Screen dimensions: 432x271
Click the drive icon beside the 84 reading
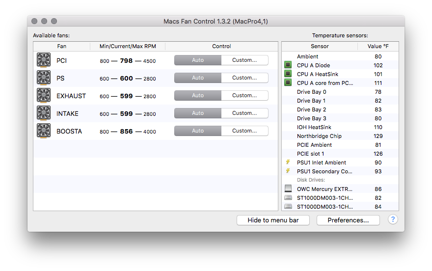pyautogui.click(x=288, y=206)
